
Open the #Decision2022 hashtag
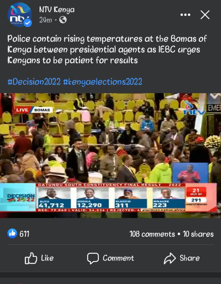(34, 82)
